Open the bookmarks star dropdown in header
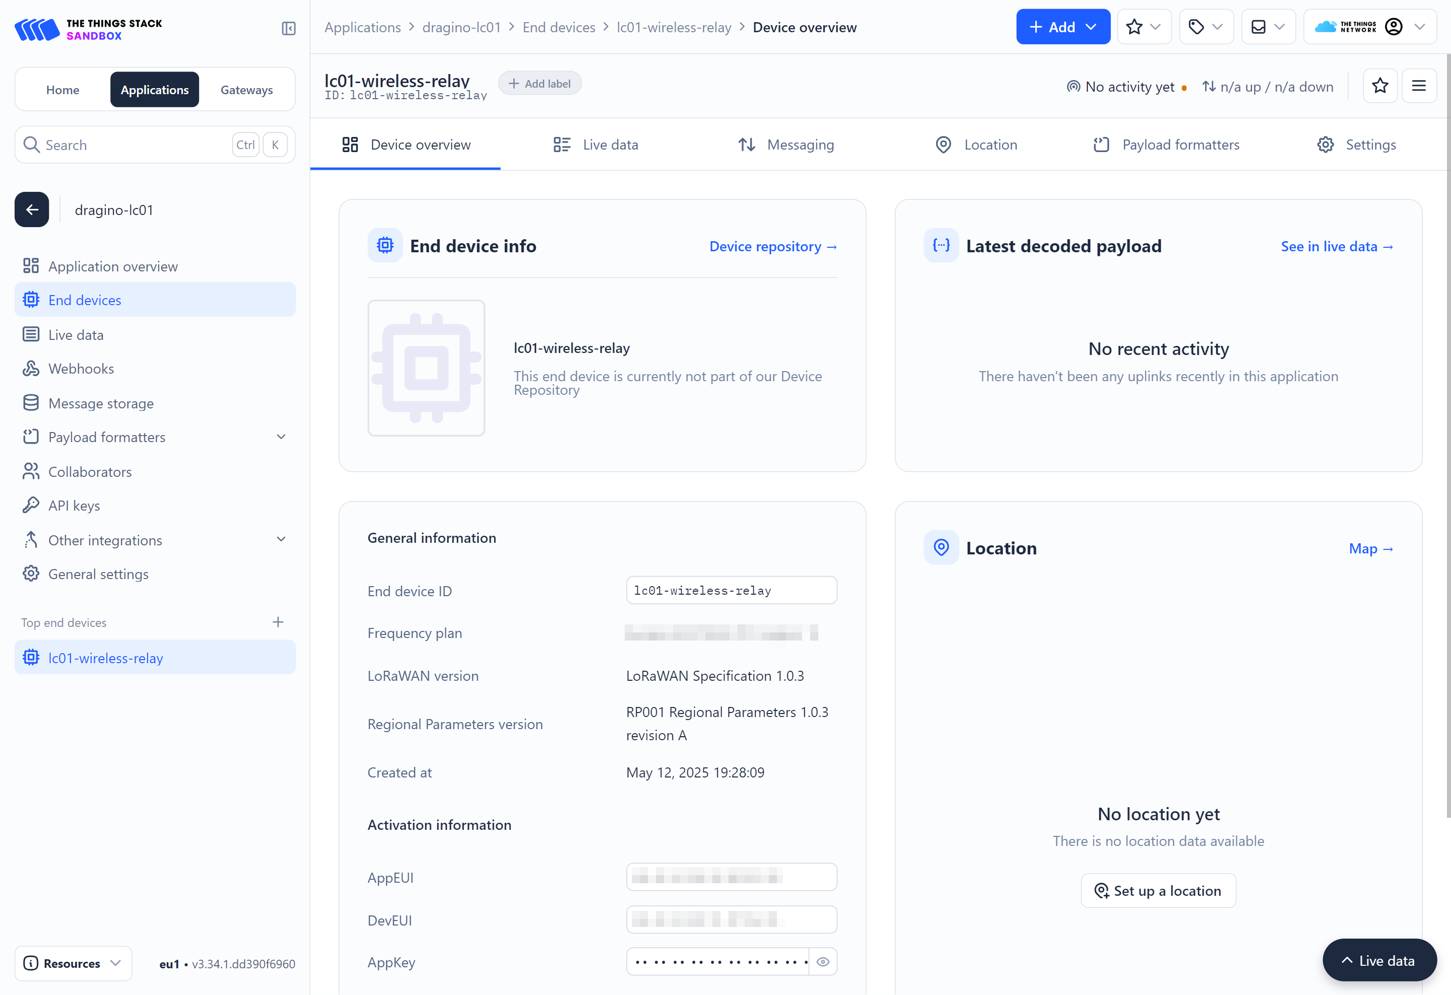 tap(1143, 28)
